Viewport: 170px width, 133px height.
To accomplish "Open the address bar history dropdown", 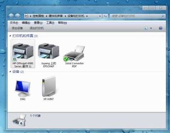I will tap(100, 16).
